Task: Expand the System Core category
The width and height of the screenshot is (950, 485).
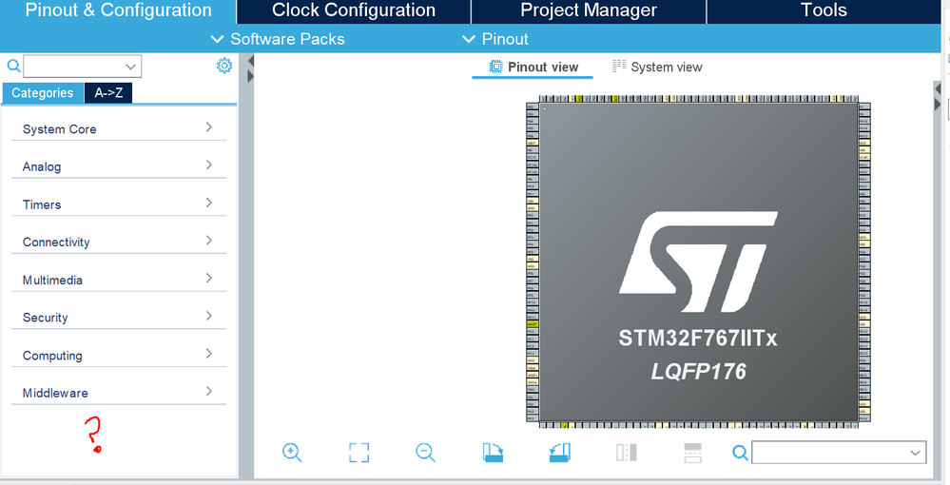Action: click(119, 128)
